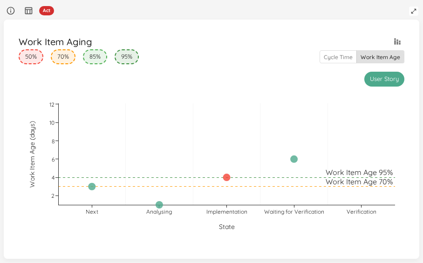Click the Work Item Age 70% line label
The image size is (423, 263).
(359, 182)
